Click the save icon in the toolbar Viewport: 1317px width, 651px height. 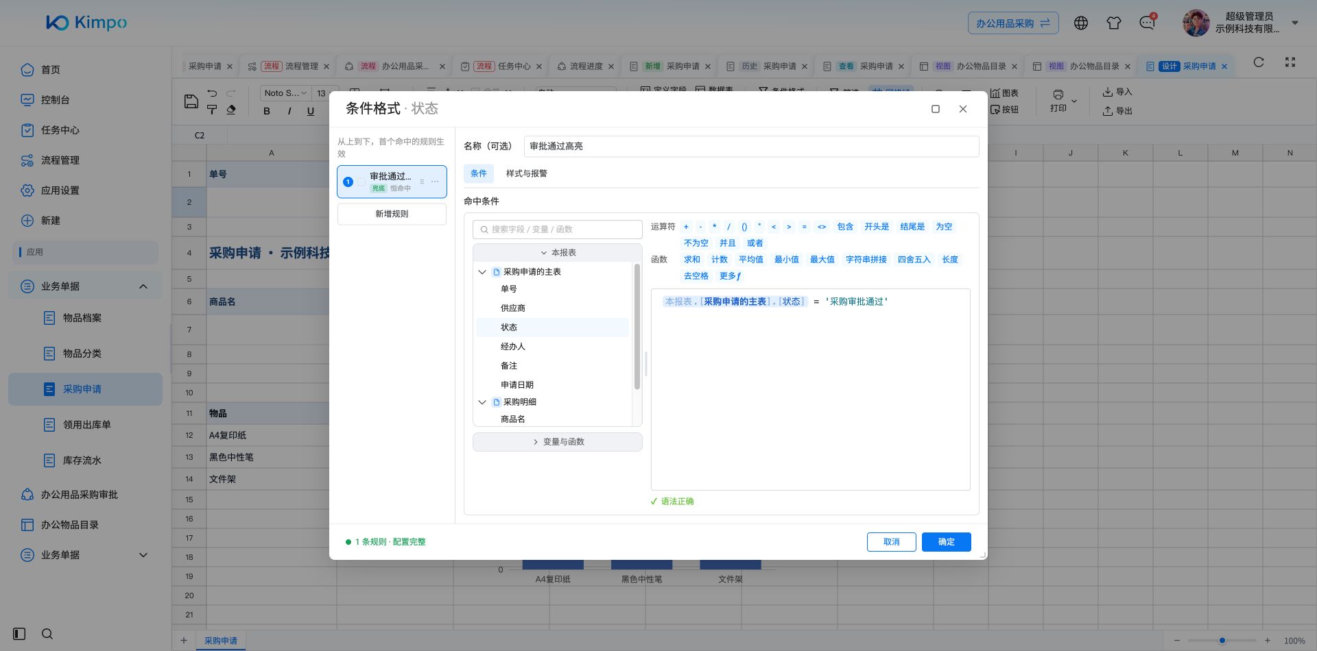191,101
